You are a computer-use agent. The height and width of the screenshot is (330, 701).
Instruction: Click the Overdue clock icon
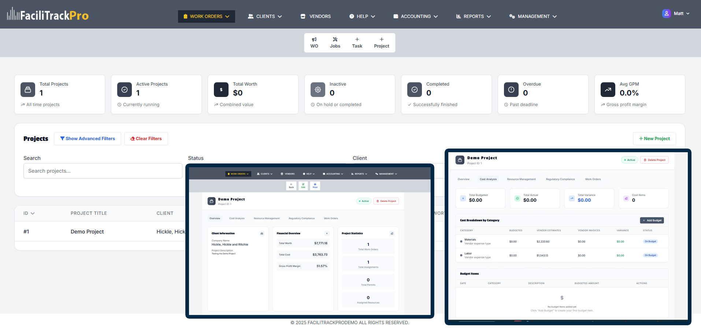click(x=511, y=90)
